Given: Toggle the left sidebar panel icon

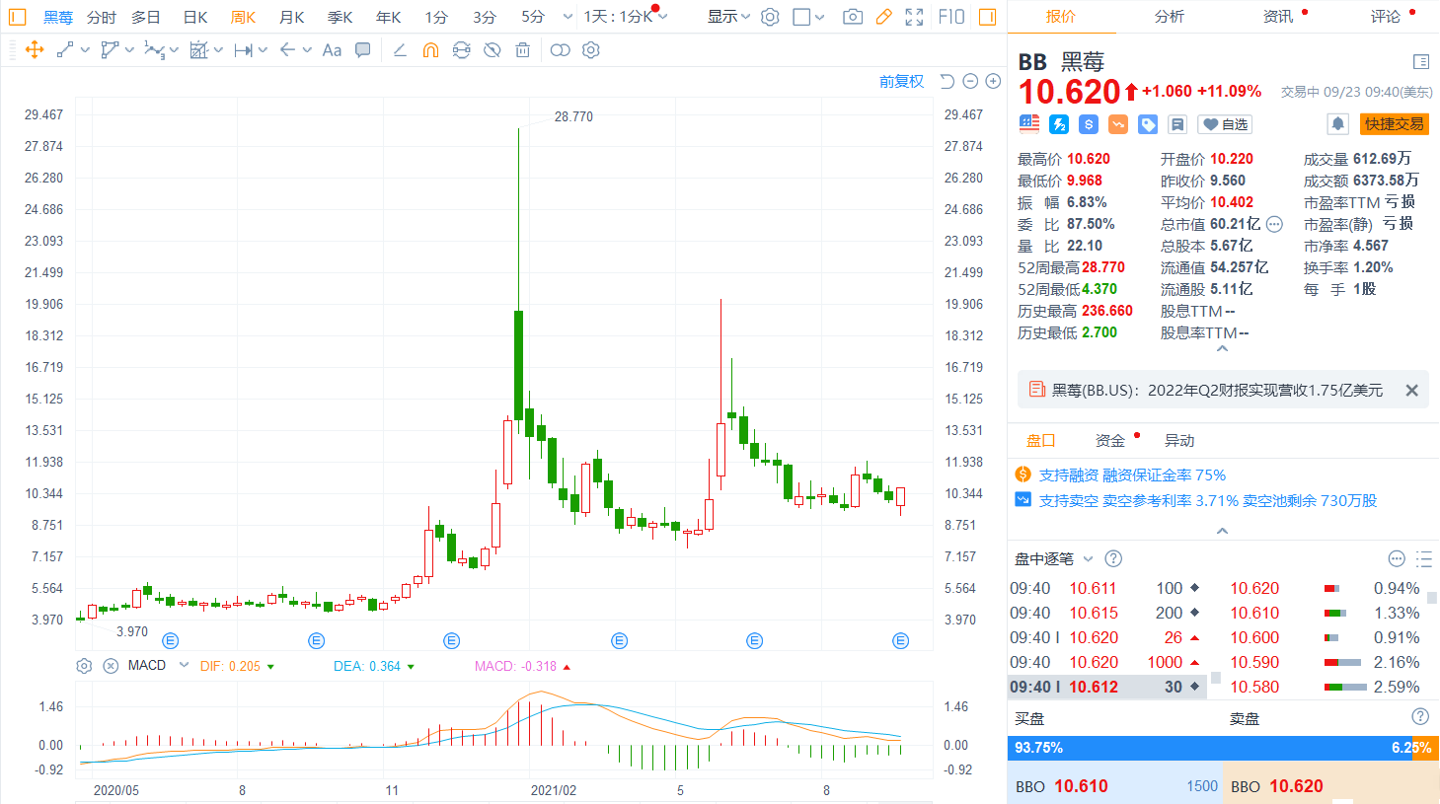Looking at the screenshot, I should point(18,17).
